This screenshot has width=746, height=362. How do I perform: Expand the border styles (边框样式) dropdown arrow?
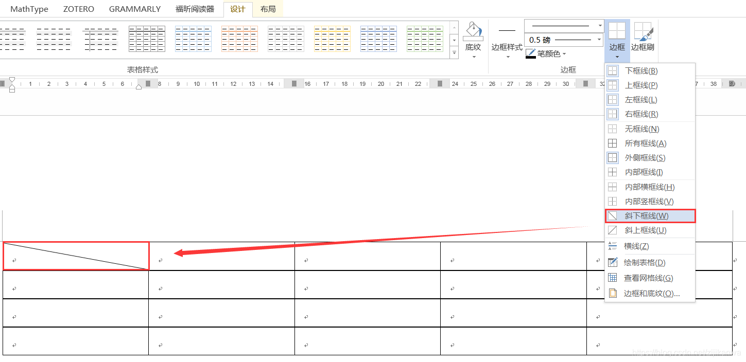tap(508, 57)
